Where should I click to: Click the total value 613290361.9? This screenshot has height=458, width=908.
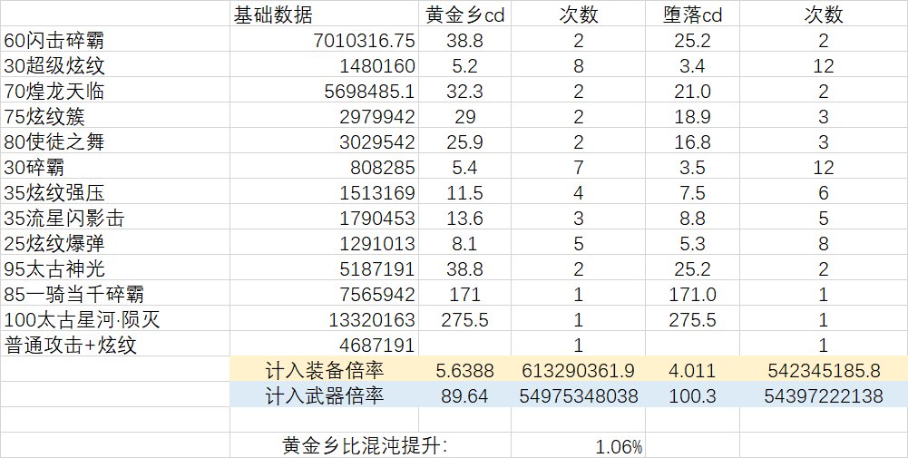578,370
